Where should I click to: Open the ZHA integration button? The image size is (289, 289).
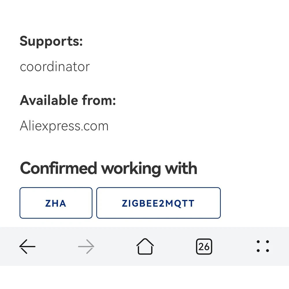[56, 203]
